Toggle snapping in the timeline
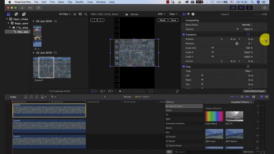 (x=247, y=97)
